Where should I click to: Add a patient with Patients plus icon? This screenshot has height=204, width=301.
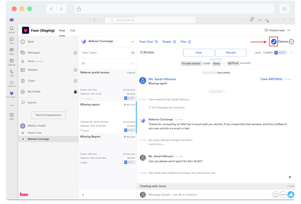[x=75, y=70]
